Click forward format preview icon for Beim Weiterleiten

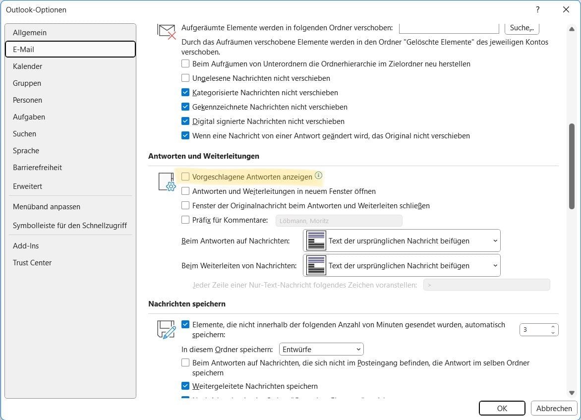click(316, 265)
